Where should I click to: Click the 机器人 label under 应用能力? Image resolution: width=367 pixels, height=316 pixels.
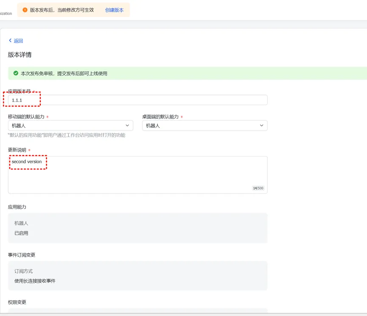pos(21,223)
